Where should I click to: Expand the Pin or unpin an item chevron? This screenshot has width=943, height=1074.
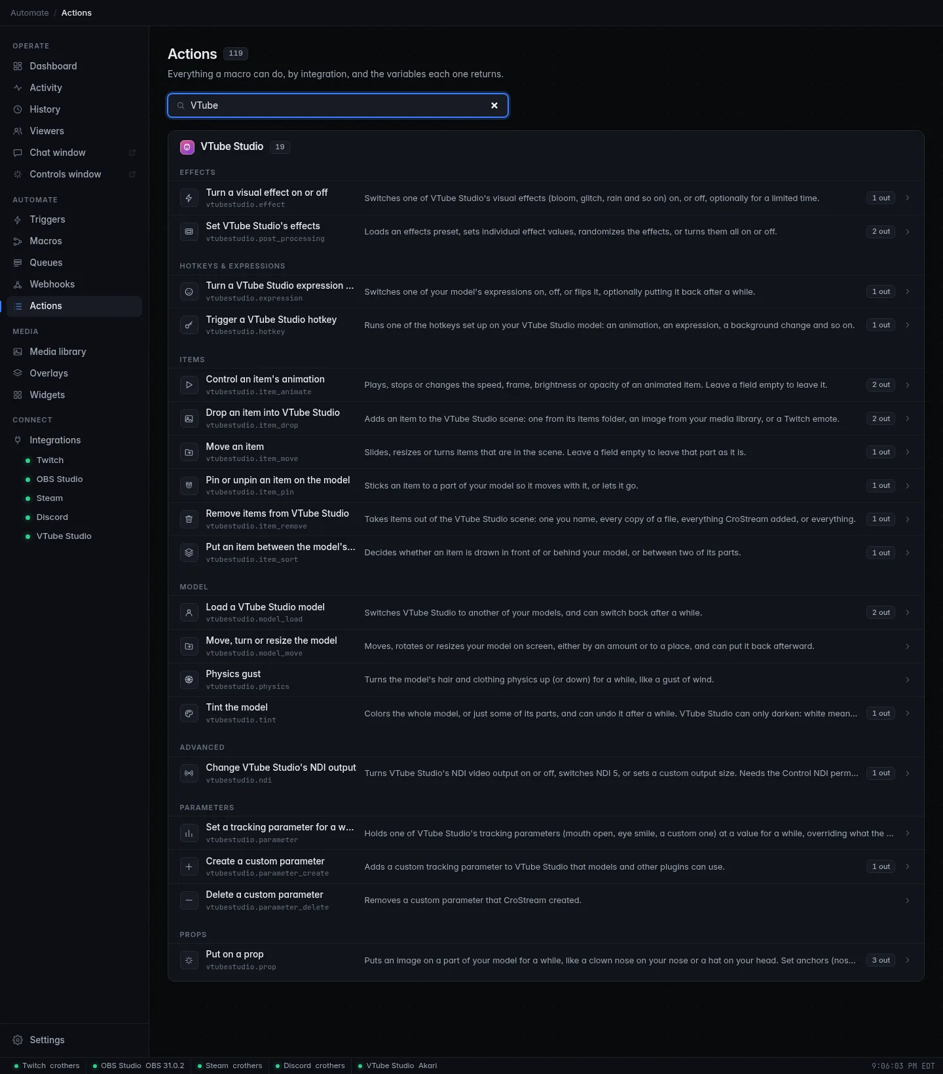point(908,486)
